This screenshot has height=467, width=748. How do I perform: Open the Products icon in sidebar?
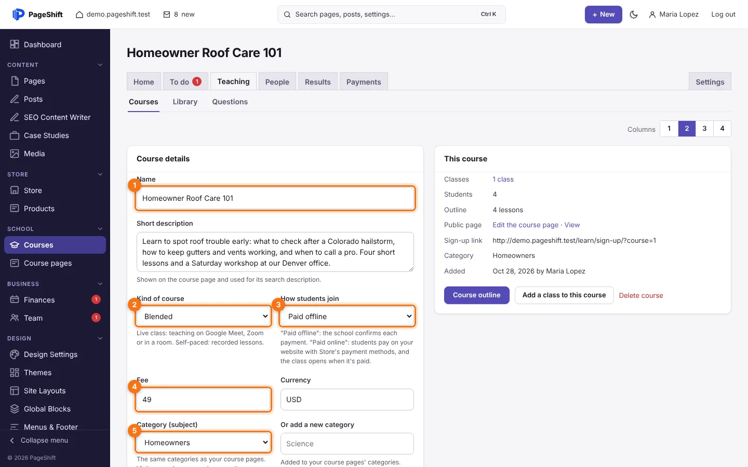[x=15, y=209]
